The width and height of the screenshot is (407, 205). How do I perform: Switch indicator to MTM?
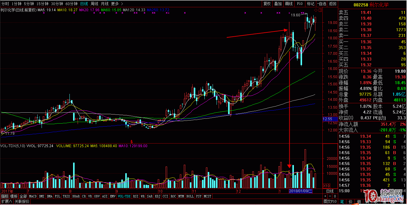coord(181,196)
